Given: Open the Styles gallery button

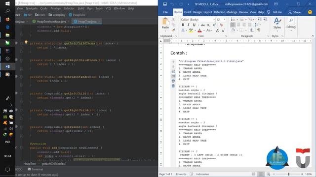Looking at the screenshot, I should click(277, 24).
